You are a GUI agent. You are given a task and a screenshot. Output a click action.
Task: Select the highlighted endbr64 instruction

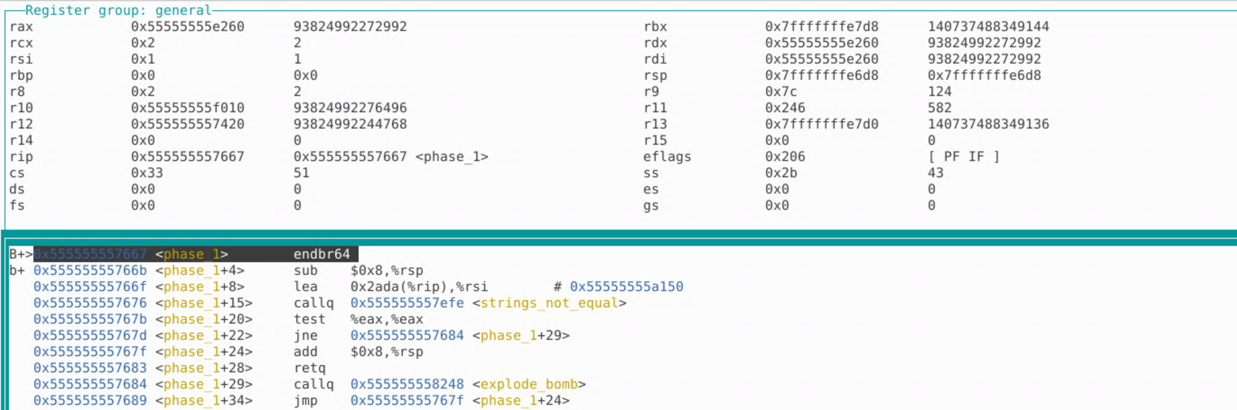coord(322,254)
